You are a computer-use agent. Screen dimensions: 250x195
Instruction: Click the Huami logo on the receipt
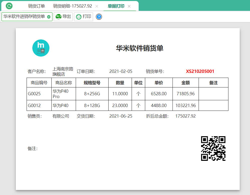point(41,48)
